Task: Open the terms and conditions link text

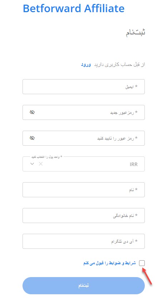Action: coord(109,263)
